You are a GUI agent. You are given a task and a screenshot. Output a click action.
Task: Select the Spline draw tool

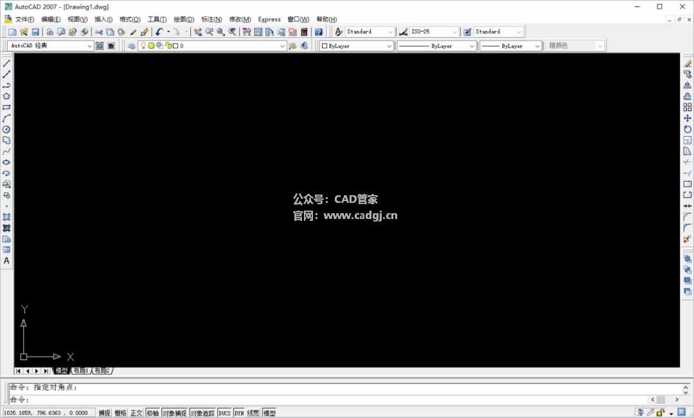6,152
